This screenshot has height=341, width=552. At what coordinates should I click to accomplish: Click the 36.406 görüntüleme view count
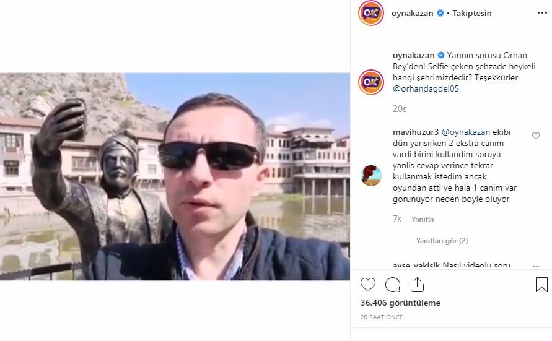[x=400, y=303]
